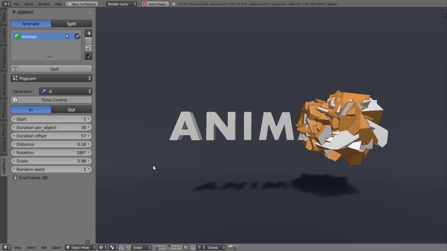Click the list resize grip handle

(x=50, y=57)
